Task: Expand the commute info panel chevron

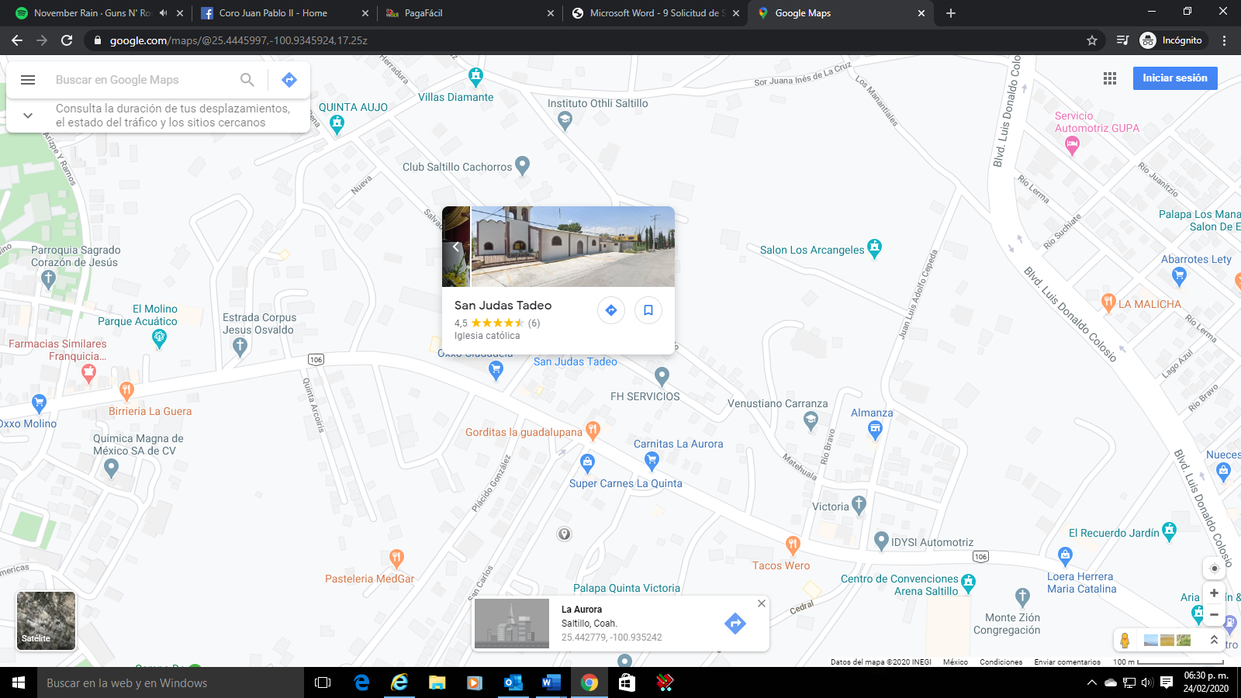Action: pos(28,116)
